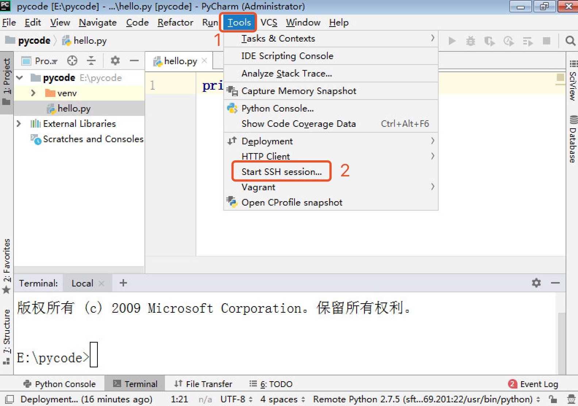This screenshot has width=578, height=406.
Task: Open the SciView side panel
Action: (573, 80)
